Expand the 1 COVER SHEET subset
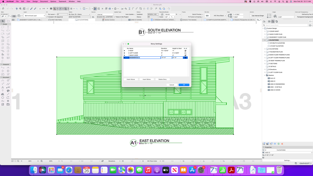This screenshot has height=176, width=313. [265, 31]
